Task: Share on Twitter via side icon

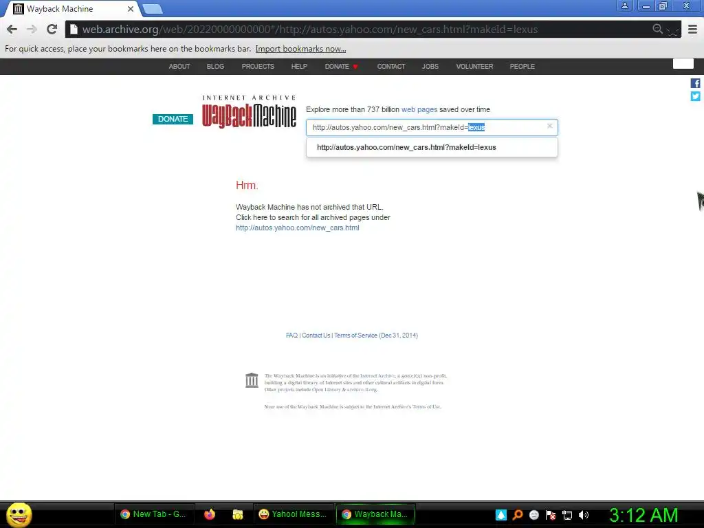Action: (696, 96)
